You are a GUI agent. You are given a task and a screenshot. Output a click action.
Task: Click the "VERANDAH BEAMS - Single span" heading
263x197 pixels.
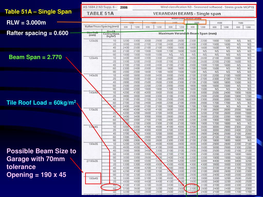[x=187, y=14]
